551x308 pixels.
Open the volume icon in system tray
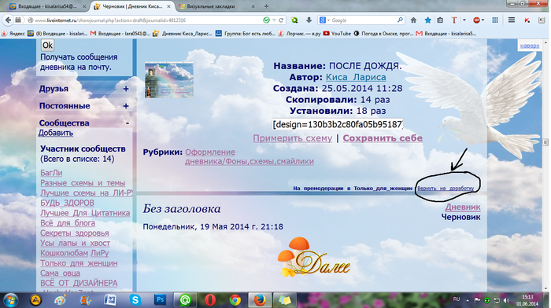506,300
